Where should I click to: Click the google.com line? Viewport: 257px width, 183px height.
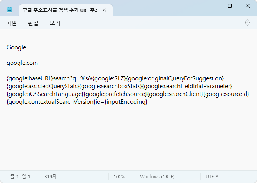coord(22,63)
